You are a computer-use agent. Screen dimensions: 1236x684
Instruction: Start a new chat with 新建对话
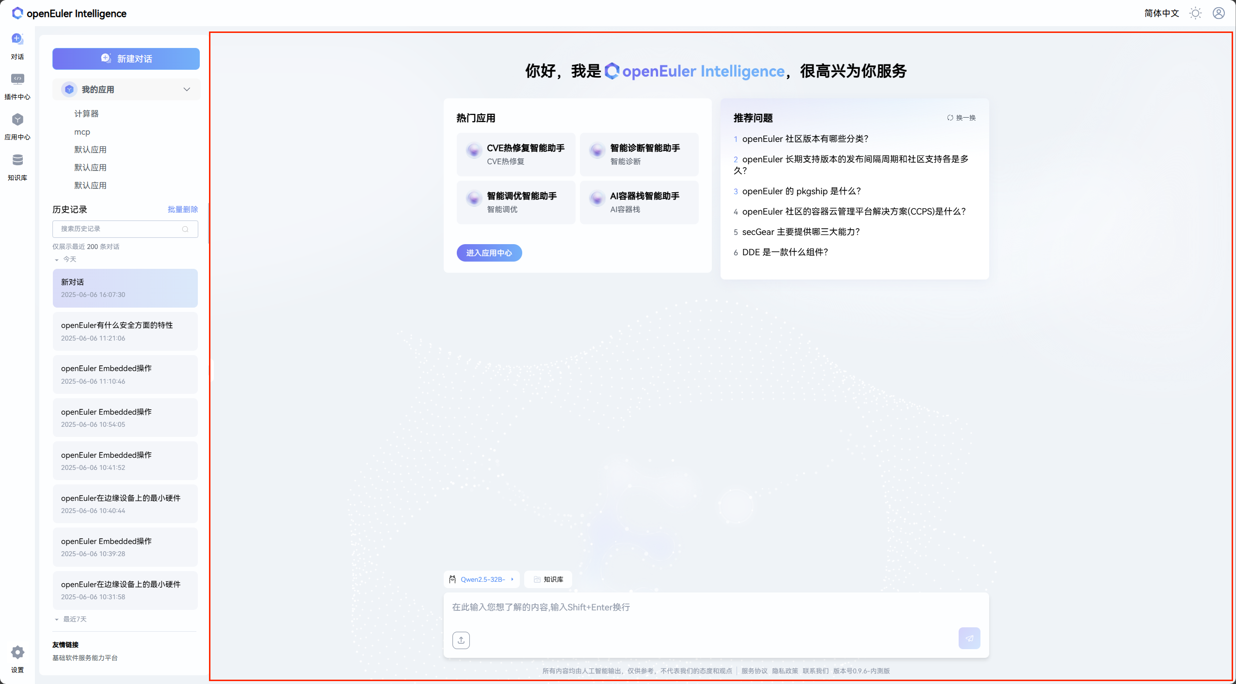(x=126, y=59)
